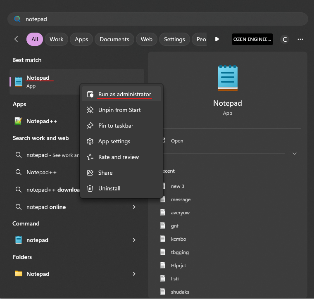Open the recent file named message
314x299 pixels.
click(181, 199)
